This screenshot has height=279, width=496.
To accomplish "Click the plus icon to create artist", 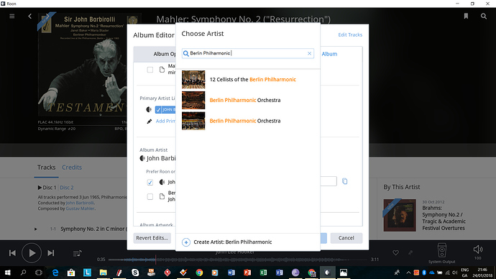I will [x=186, y=242].
